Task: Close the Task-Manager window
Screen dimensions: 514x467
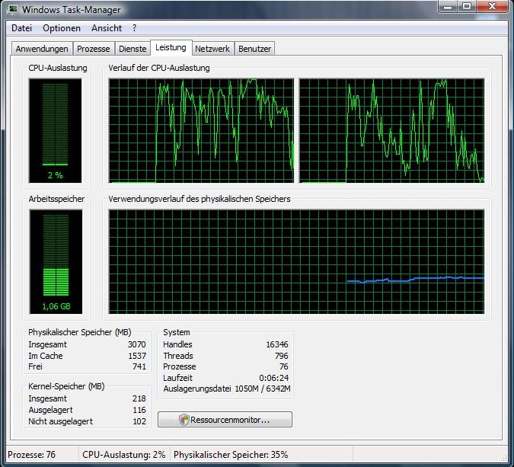Action: click(x=493, y=7)
